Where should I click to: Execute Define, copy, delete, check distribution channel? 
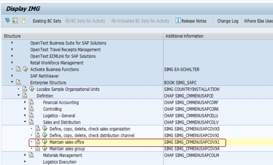(45, 135)
